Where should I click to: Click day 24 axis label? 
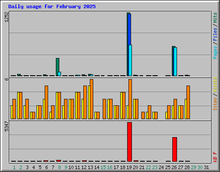click(x=161, y=167)
